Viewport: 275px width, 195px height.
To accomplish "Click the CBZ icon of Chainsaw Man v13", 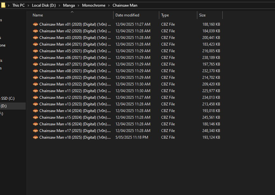I will click(36, 104).
